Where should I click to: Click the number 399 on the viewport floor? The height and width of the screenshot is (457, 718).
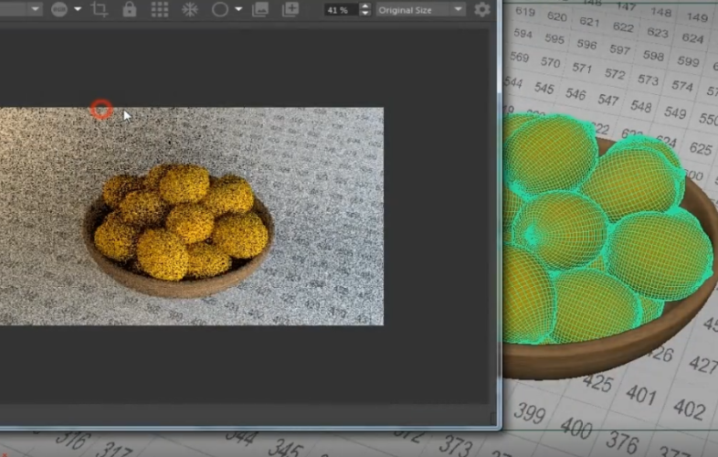tap(530, 412)
